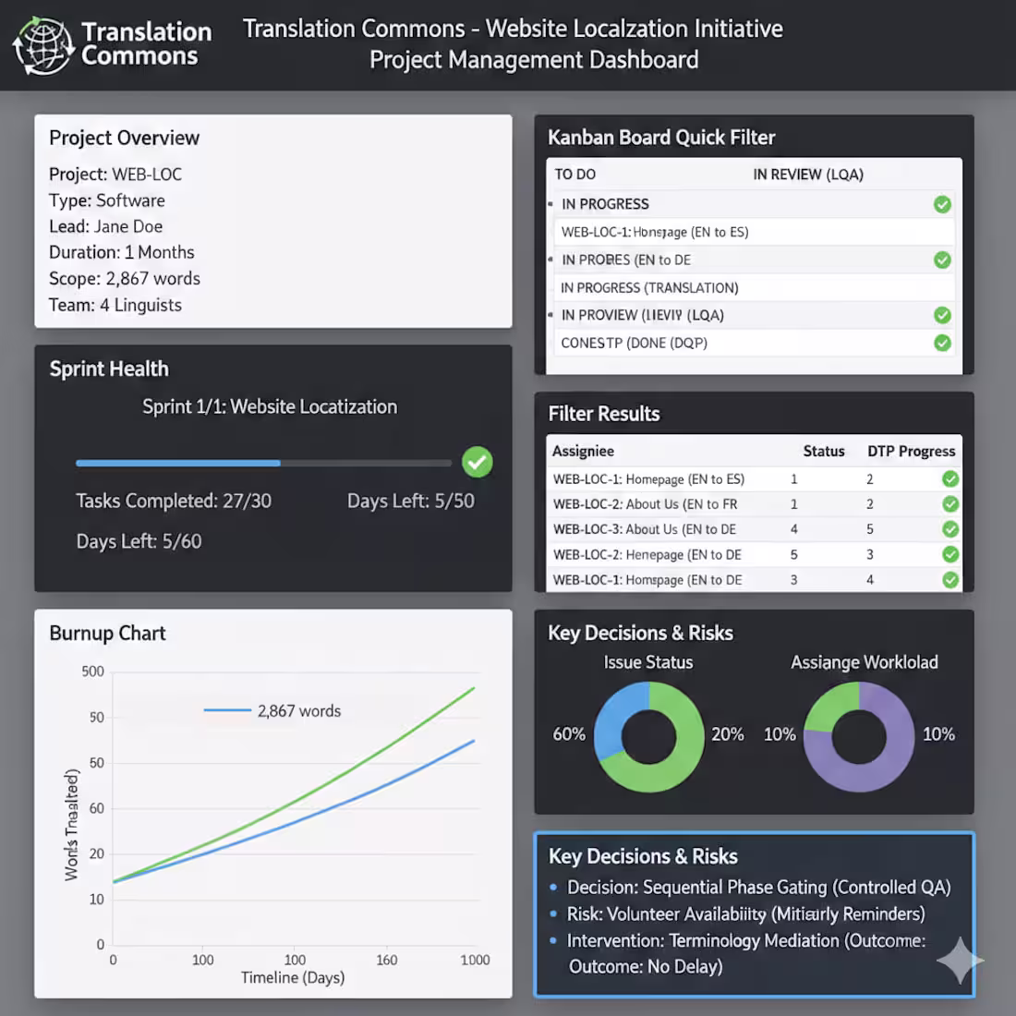Click the "60%" label beside the Issue Status donut
This screenshot has width=1016, height=1016.
[x=569, y=734]
